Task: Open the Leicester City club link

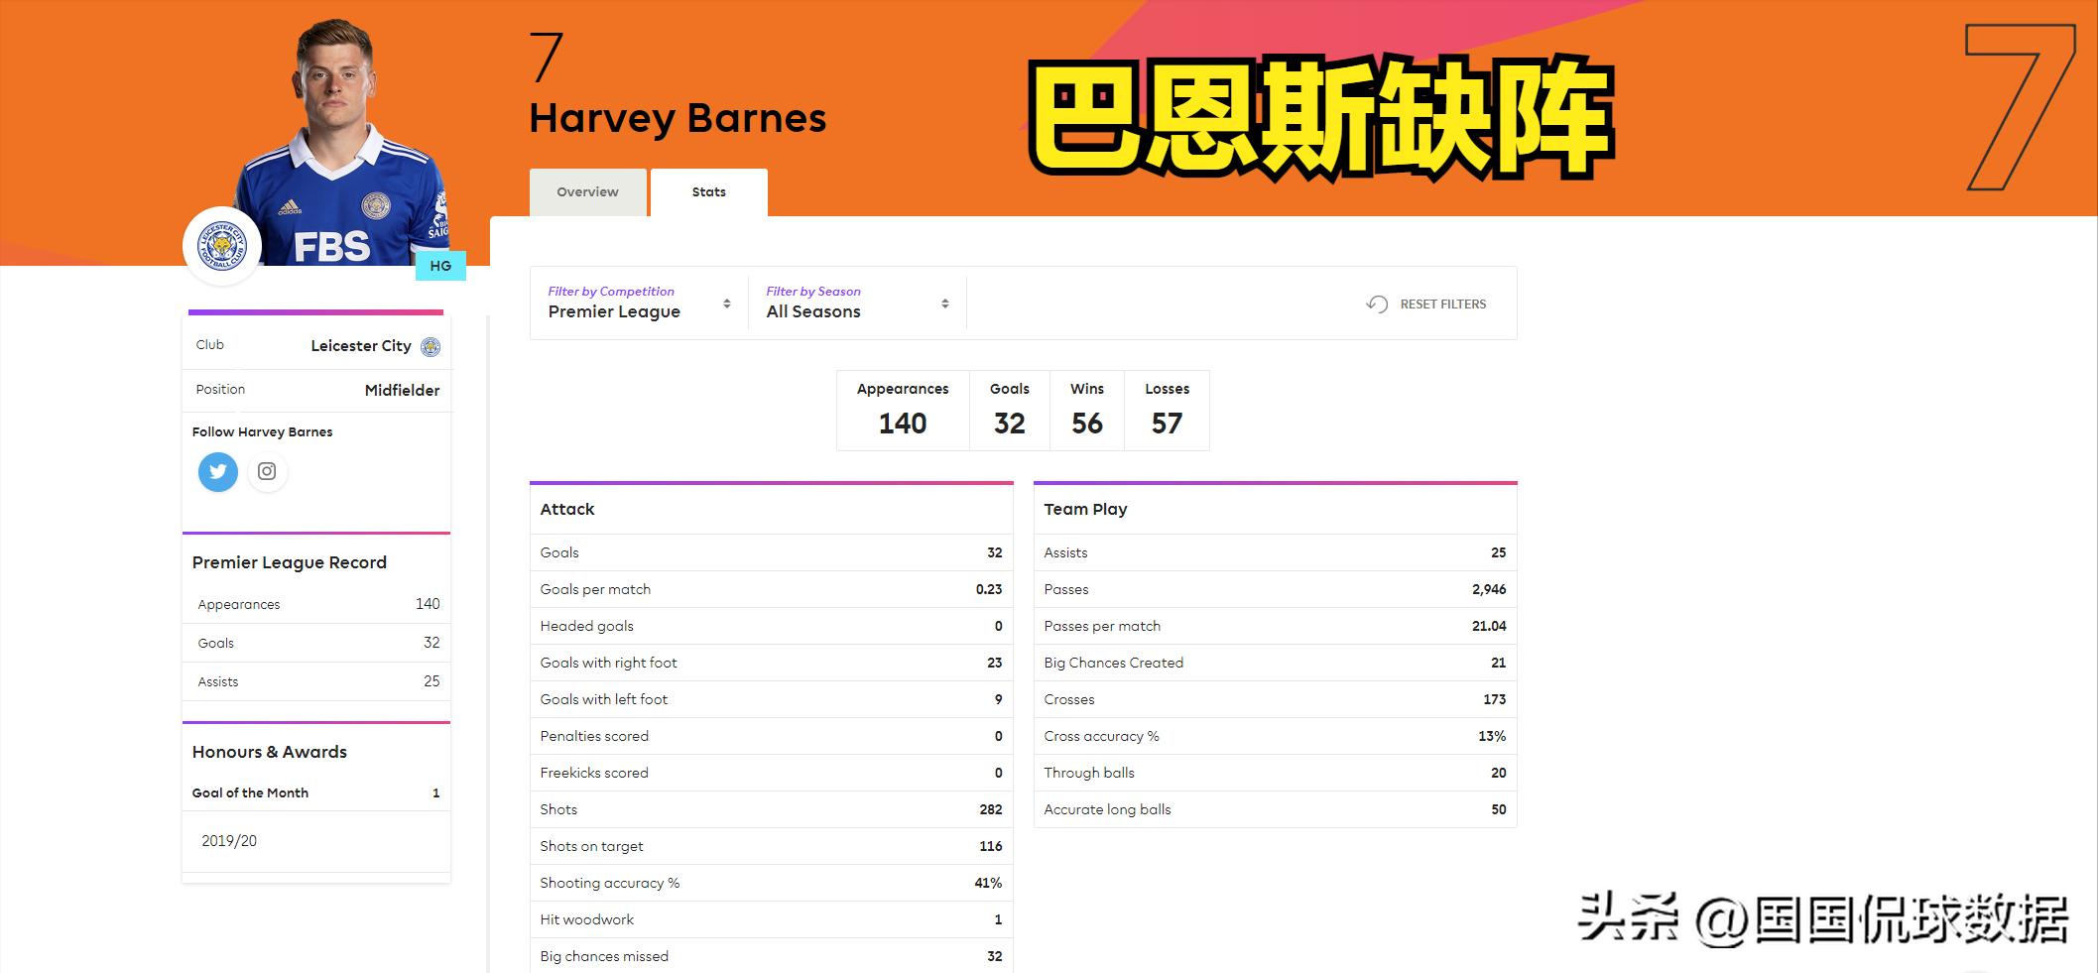Action: point(361,346)
